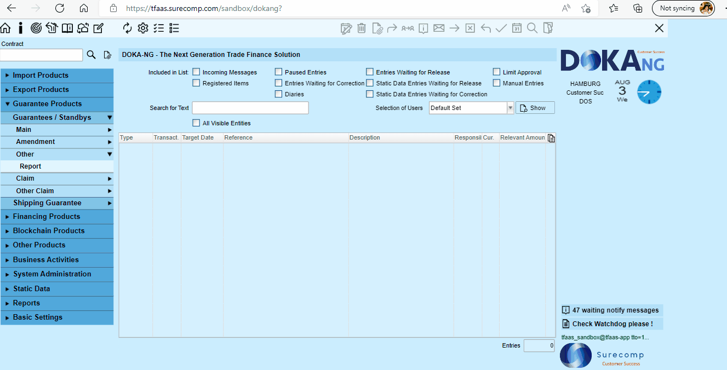Click the Contract search magnifier icon
The image size is (727, 370).
click(x=91, y=55)
